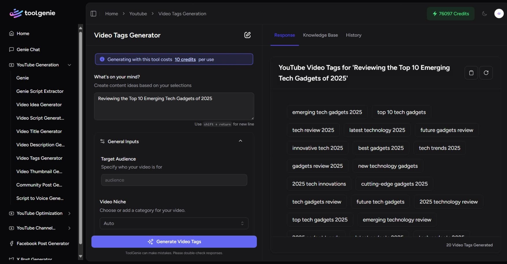Open Video Title Generator

(39, 131)
